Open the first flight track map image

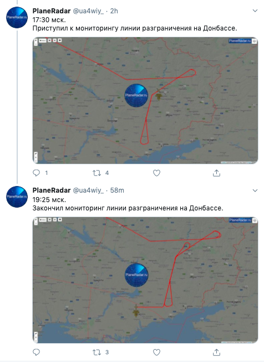pyautogui.click(x=145, y=100)
